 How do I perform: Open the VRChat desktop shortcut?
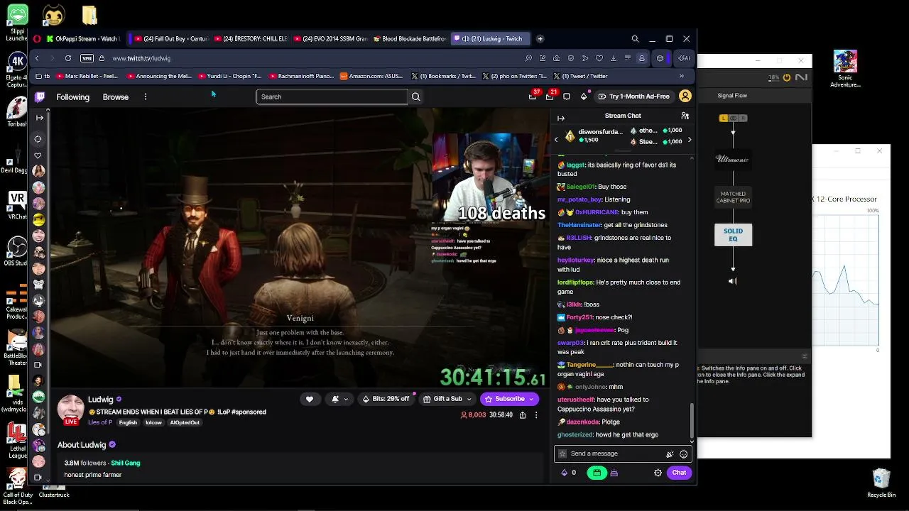pos(16,206)
